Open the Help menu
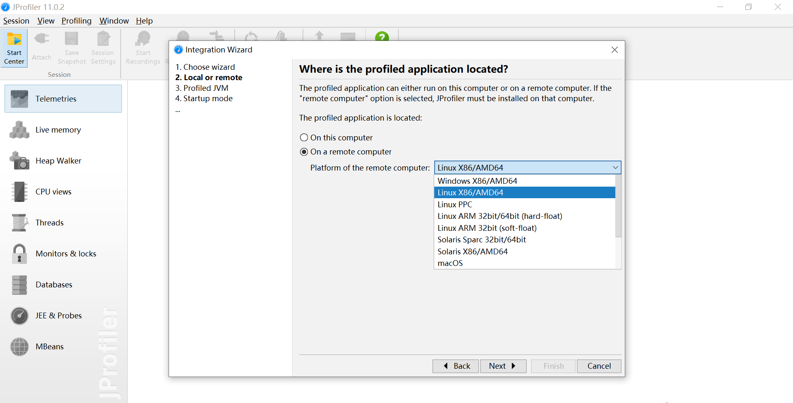This screenshot has height=403, width=793. [x=144, y=21]
